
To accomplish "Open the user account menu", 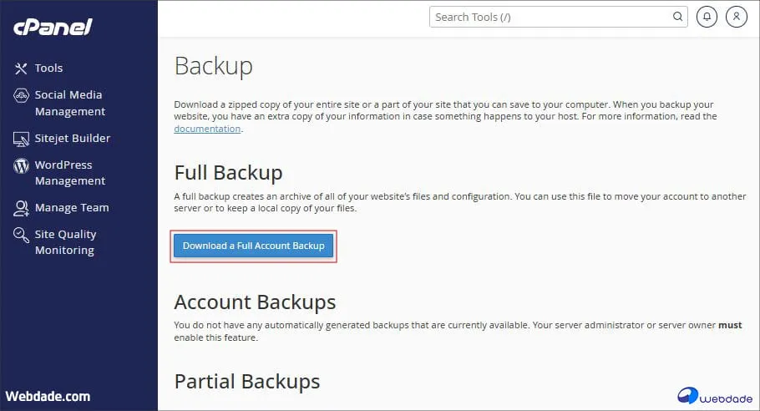I will (x=737, y=17).
